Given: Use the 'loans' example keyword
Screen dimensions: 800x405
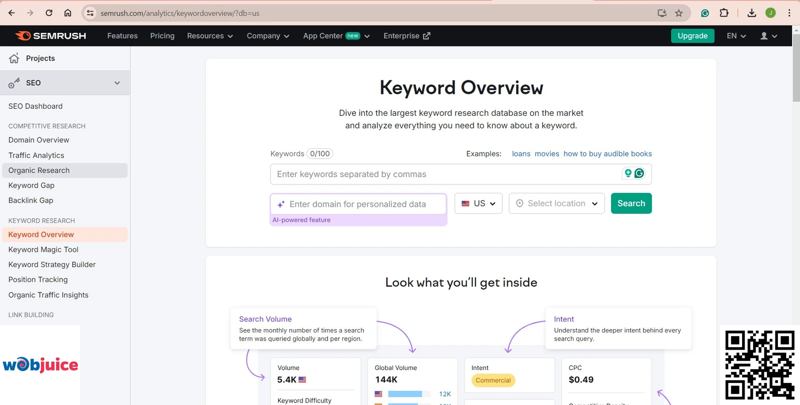Looking at the screenshot, I should [x=521, y=154].
